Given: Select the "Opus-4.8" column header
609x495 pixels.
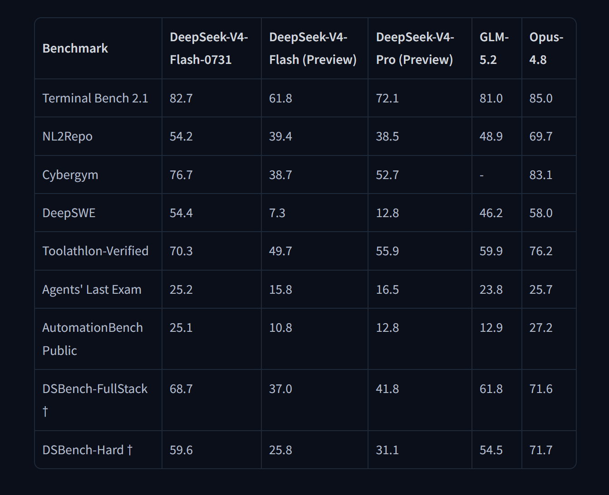Looking at the screenshot, I should point(546,49).
